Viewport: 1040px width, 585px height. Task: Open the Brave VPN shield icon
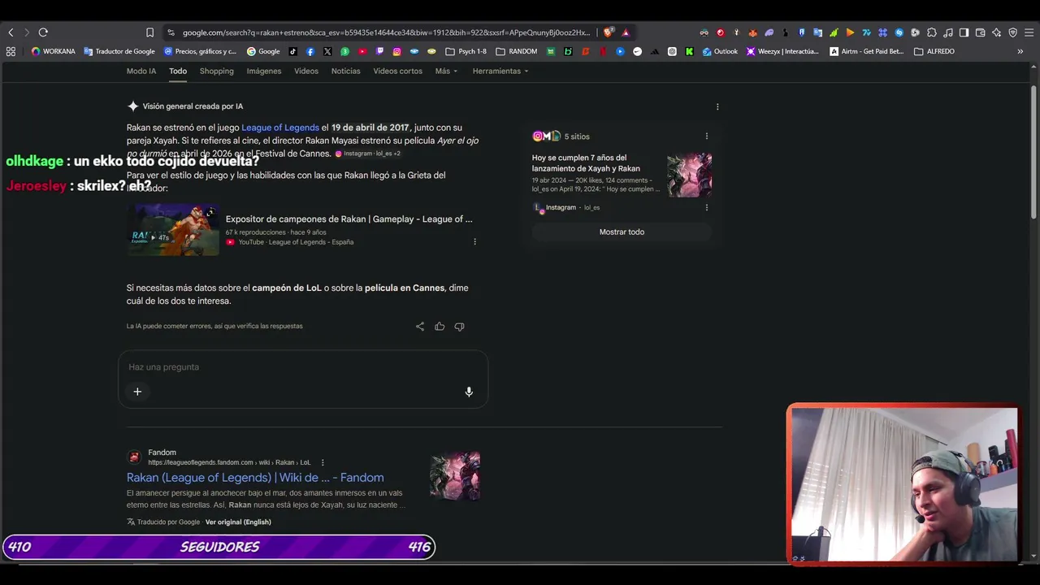[1012, 32]
